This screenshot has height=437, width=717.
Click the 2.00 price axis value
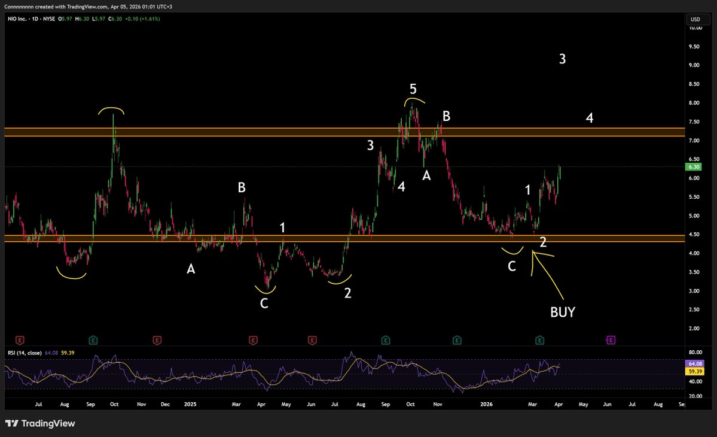coord(694,329)
